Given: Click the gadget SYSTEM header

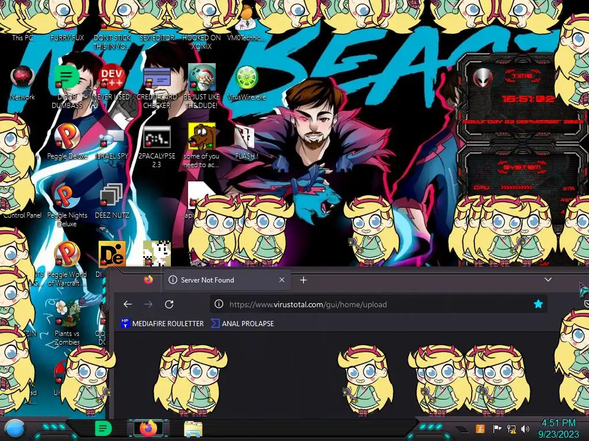Looking at the screenshot, I should point(522,167).
